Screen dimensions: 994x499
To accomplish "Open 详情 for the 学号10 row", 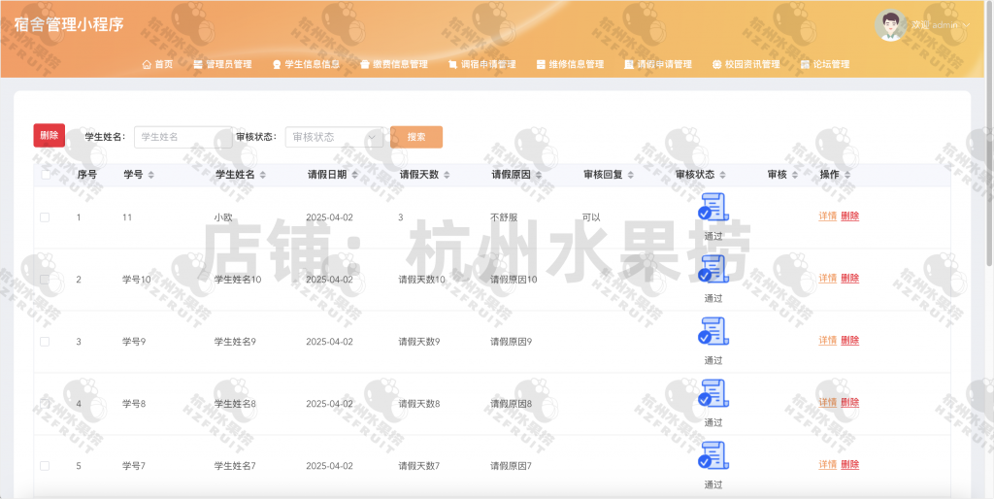I will 827,279.
